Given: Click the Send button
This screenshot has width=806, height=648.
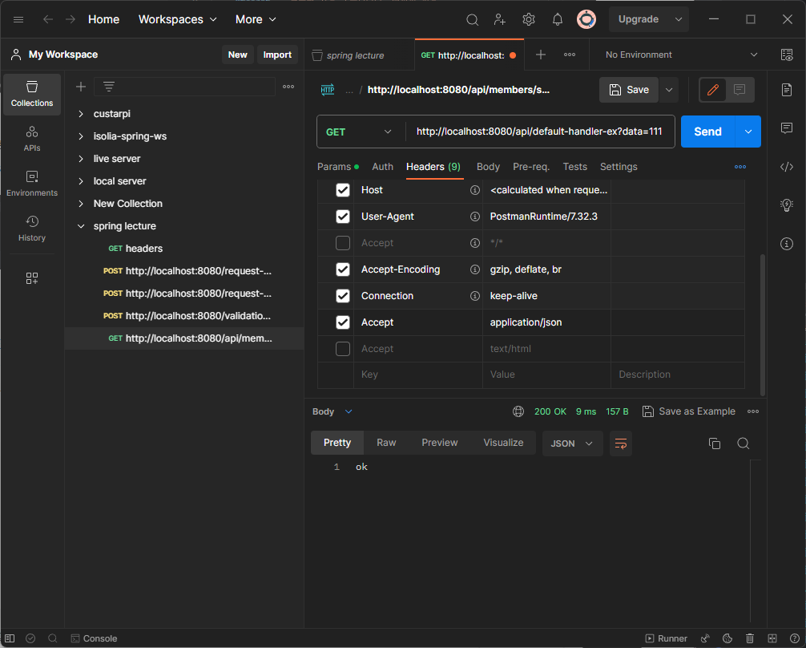Looking at the screenshot, I should [707, 132].
